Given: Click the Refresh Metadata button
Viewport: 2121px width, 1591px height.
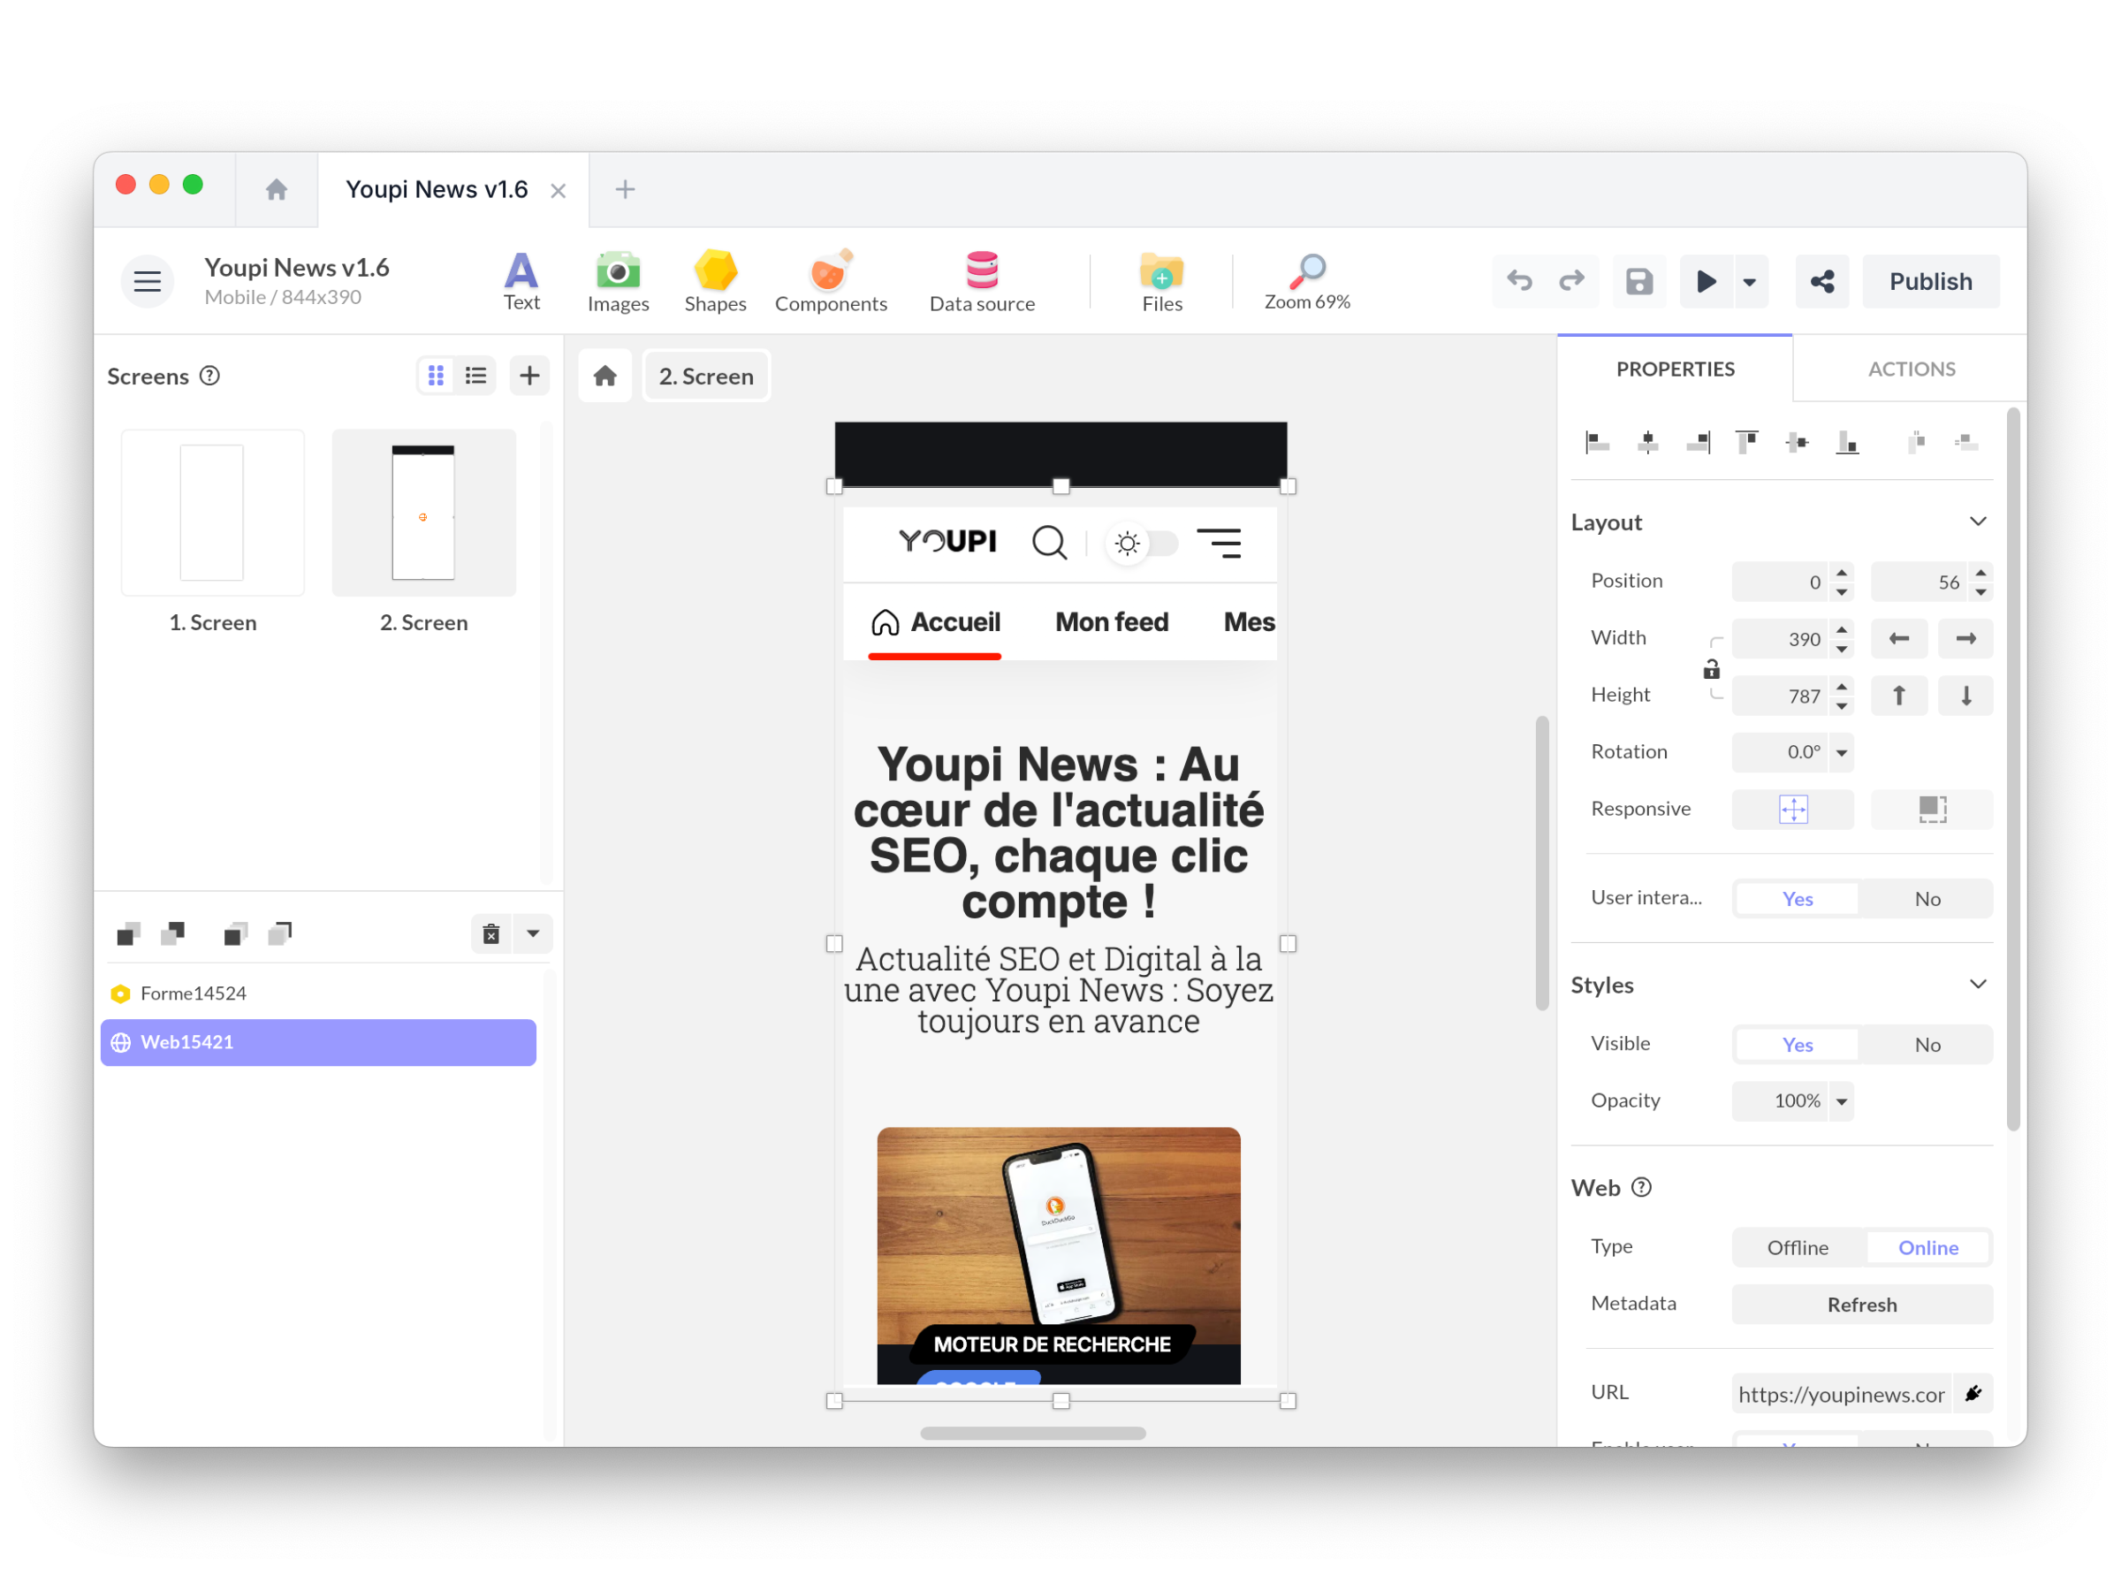Looking at the screenshot, I should click(x=1859, y=1306).
